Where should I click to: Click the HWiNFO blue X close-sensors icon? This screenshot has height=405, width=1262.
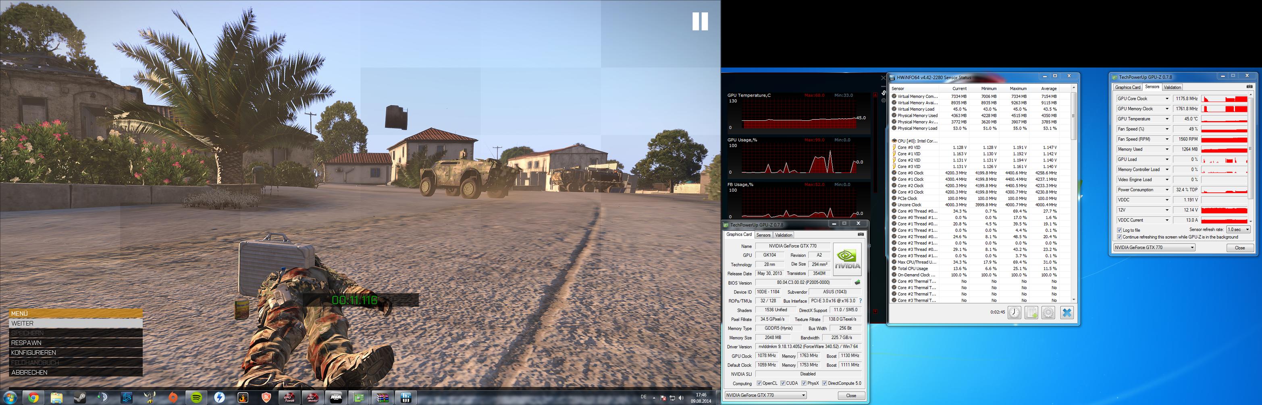point(1067,312)
